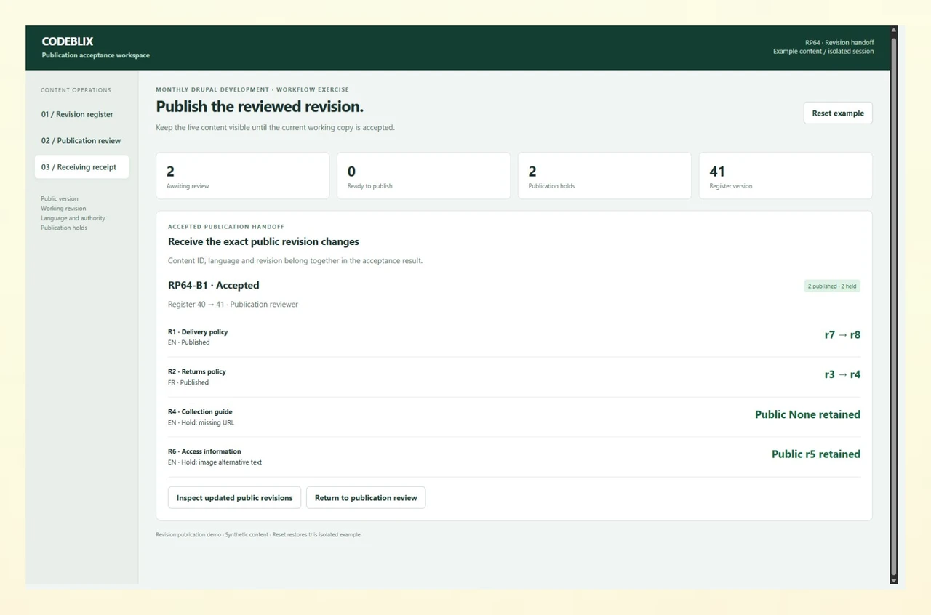Click the r7 → r8 revision value
This screenshot has width=931, height=615.
pyautogui.click(x=842, y=335)
